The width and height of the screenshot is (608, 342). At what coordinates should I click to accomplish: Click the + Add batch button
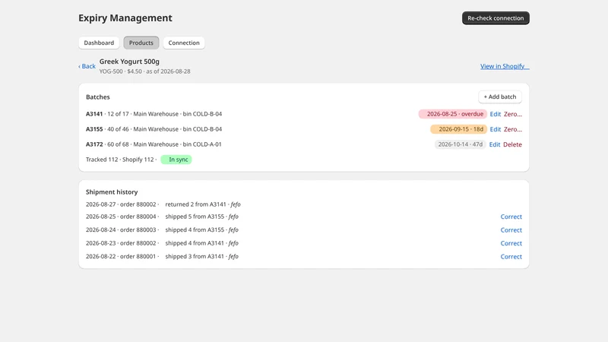pyautogui.click(x=500, y=97)
